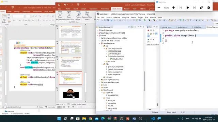This screenshot has height=122, width=218.
Task: Minimize the Project Explorer view
Action: [x=141, y=27]
